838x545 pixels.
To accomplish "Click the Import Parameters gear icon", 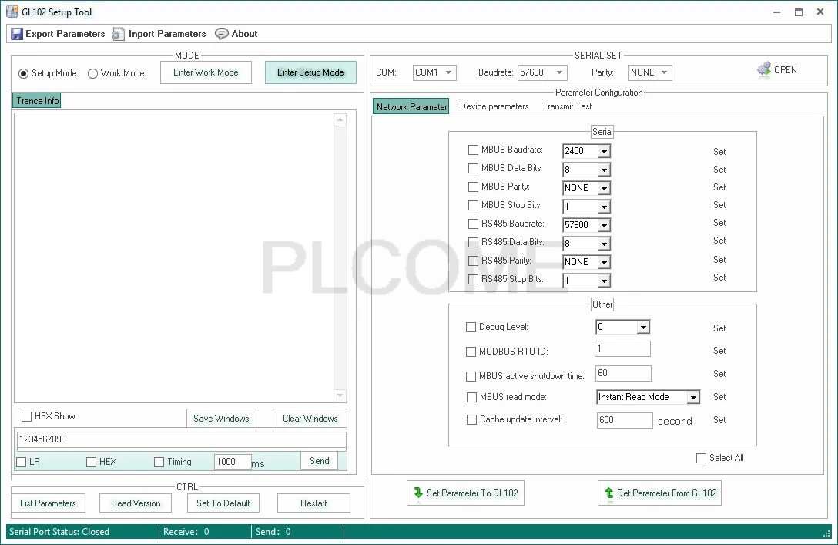I will coord(118,34).
